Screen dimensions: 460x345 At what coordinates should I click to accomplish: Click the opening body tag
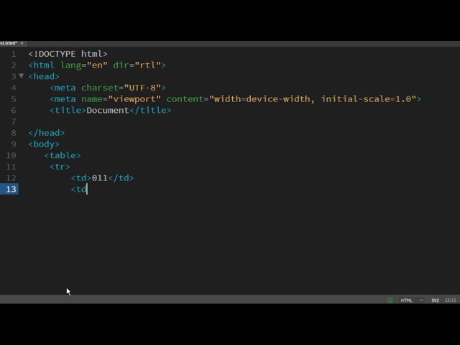[44, 144]
